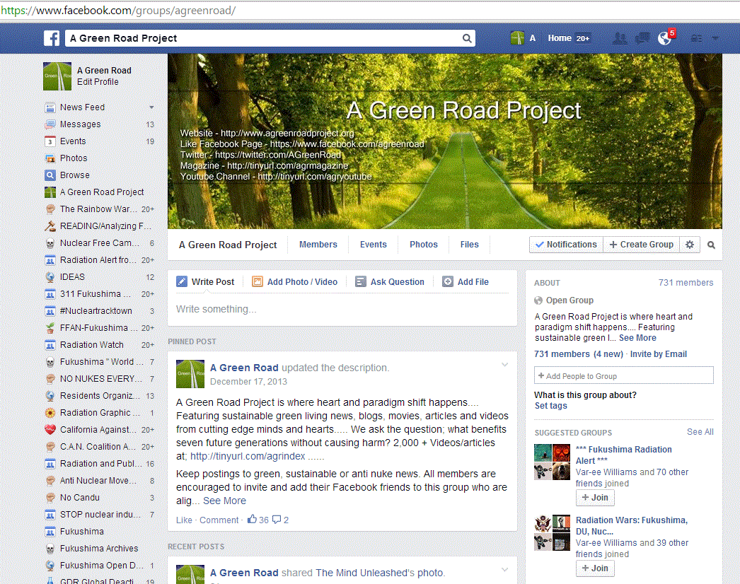Click the Add Photo / Video icon

click(x=258, y=281)
